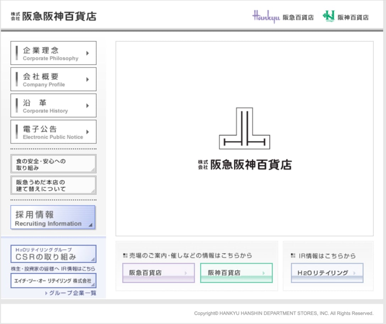Open the 会社概要 Company Profile menu
The image size is (386, 324).
click(x=54, y=79)
